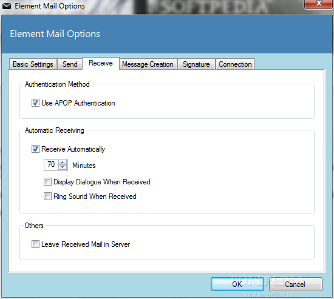Click the Automatic Receiving group label
Image resolution: width=334 pixels, height=299 pixels.
pos(54,130)
